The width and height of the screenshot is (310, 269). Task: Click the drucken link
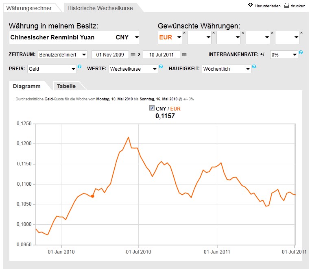[x=298, y=6]
